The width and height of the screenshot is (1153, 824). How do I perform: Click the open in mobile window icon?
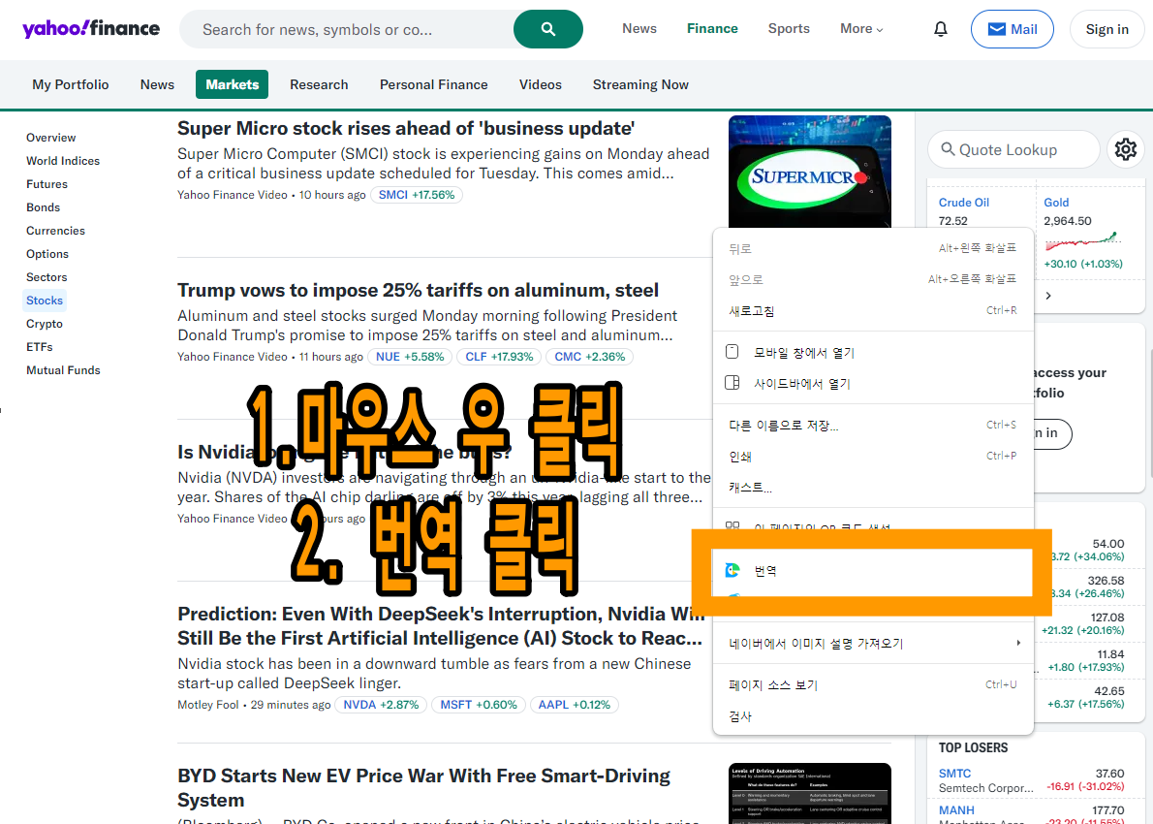tap(732, 352)
